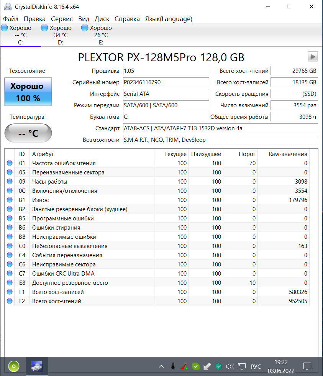Click the ATA8-ACS standard field
Image resolution: width=323 pixels, height=376 pixels.
point(220,128)
